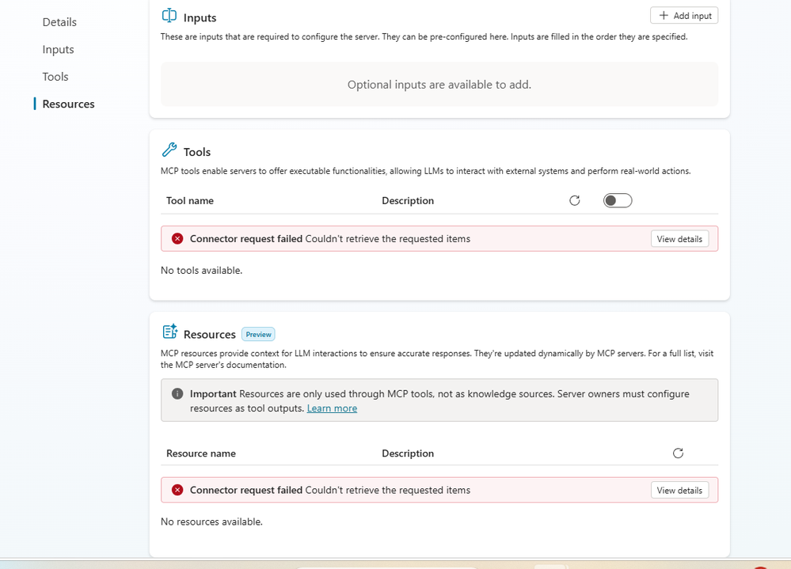Go to Tools in sidebar
This screenshot has height=569, width=791.
(55, 77)
